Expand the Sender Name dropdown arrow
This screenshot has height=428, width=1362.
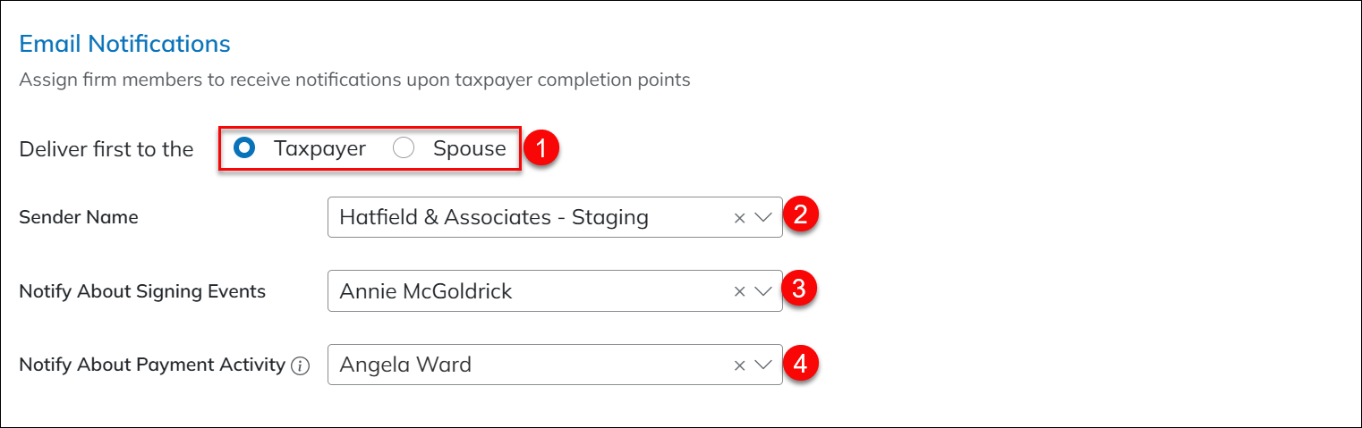pos(763,217)
